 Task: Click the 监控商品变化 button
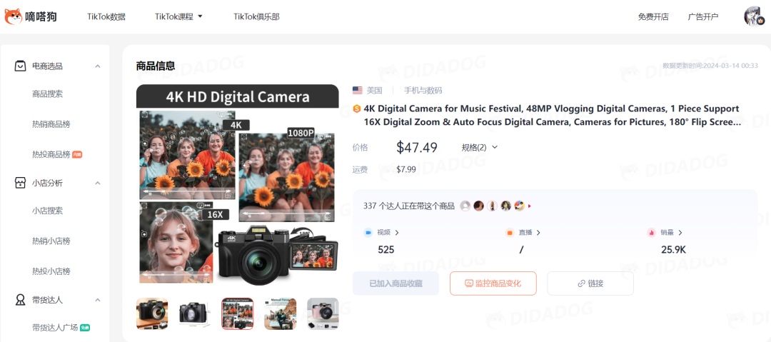point(493,283)
